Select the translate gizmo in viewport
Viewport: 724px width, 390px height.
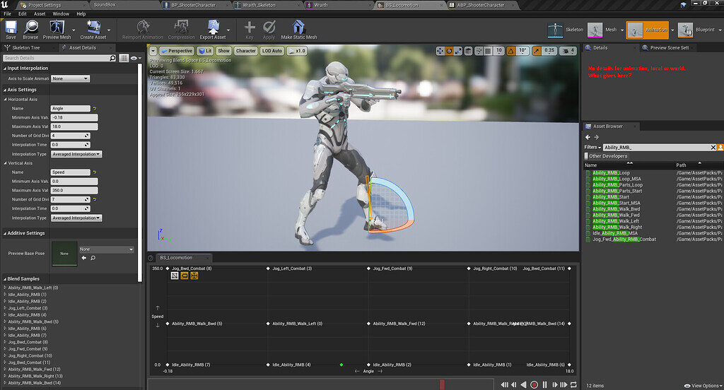point(440,51)
